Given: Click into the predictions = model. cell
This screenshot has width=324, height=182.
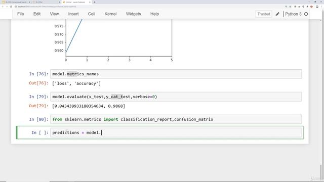Looking at the screenshot, I should pos(176,132).
